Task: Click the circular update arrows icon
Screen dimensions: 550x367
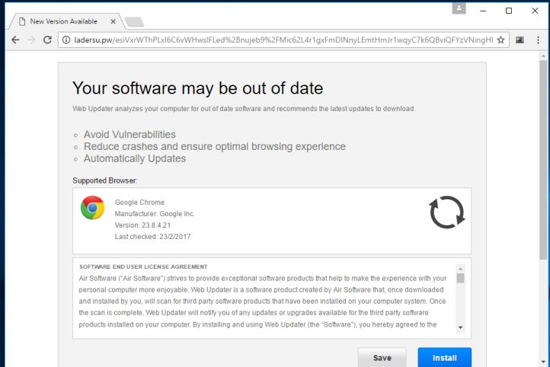Action: coord(446,212)
